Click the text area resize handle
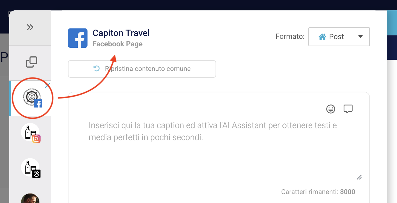 pyautogui.click(x=359, y=177)
